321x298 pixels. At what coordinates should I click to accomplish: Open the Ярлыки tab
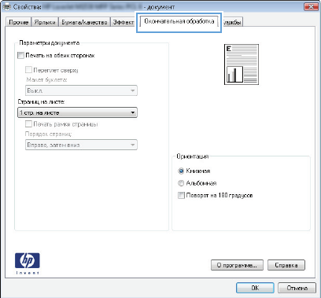pyautogui.click(x=45, y=22)
